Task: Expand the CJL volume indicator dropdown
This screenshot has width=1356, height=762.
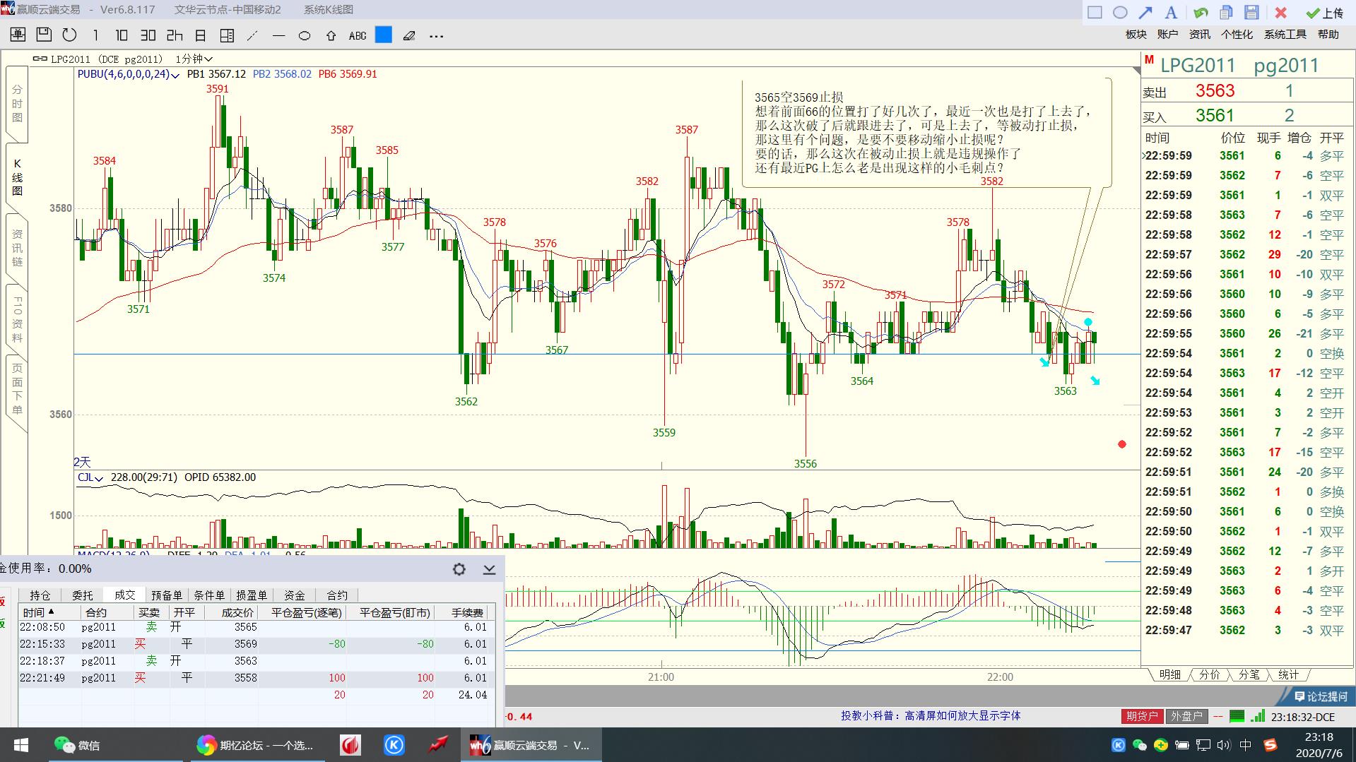Action: (x=99, y=478)
